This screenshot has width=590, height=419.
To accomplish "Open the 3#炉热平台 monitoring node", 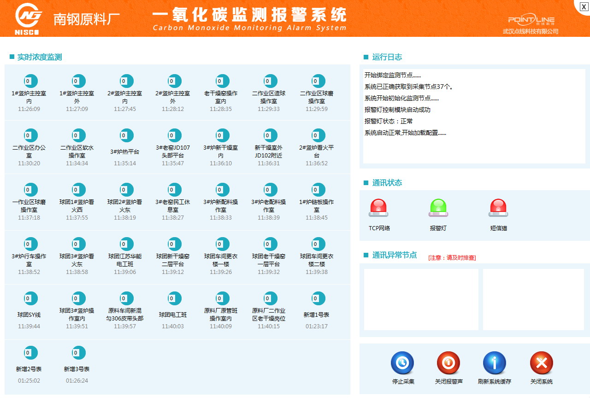I will pyautogui.click(x=124, y=135).
